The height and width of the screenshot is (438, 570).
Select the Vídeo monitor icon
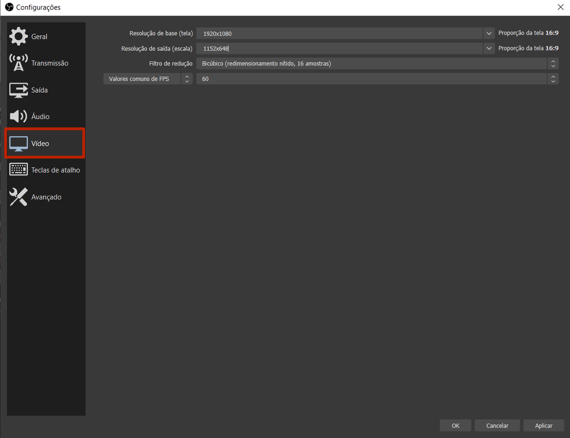tap(19, 143)
